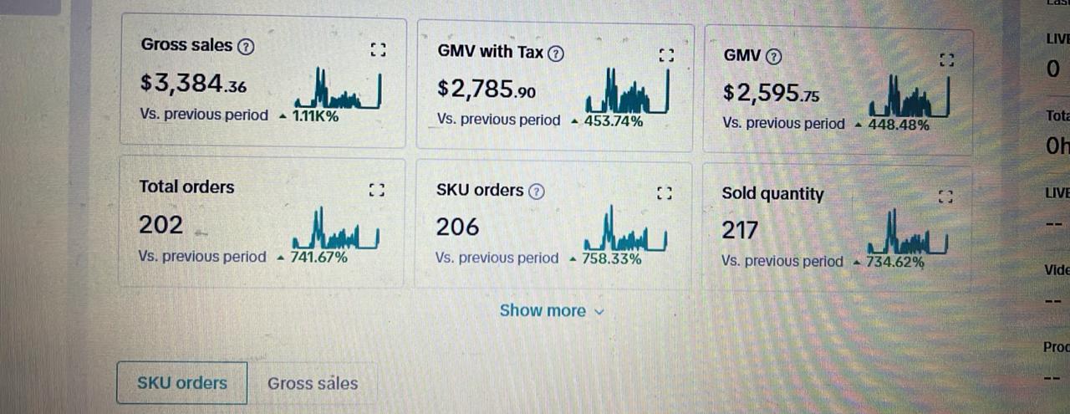Click the fullscreen icon on GMV with Tax card
This screenshot has width=1070, height=414.
click(666, 56)
